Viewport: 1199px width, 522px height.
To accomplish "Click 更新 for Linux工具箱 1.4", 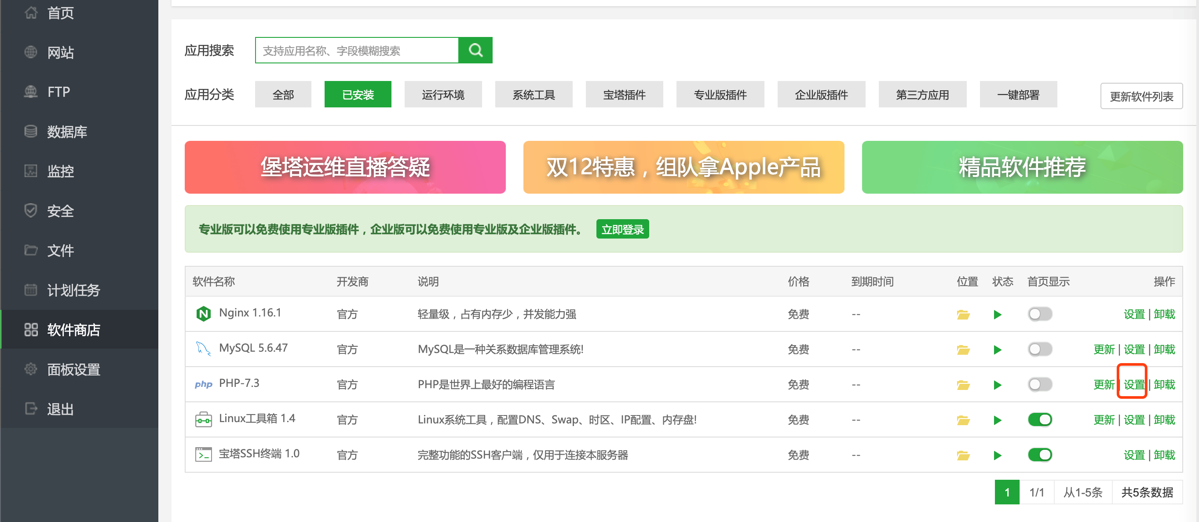I will click(1104, 420).
